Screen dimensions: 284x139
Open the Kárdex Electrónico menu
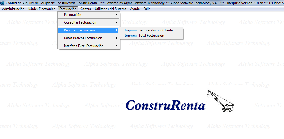pyautogui.click(x=42, y=9)
